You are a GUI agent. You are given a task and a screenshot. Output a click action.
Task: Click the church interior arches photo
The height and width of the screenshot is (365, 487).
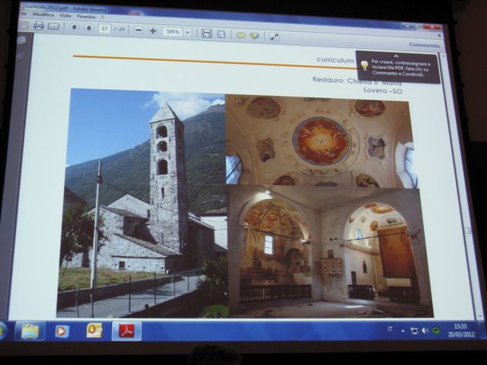coord(329,251)
